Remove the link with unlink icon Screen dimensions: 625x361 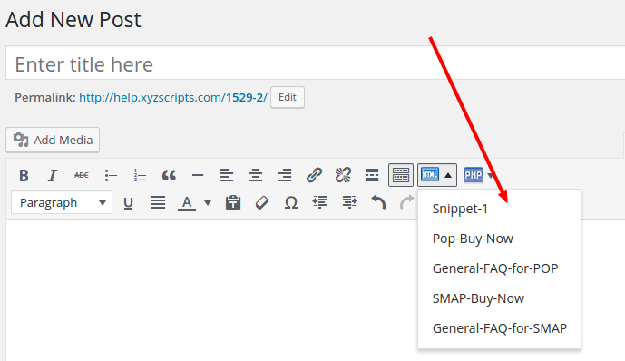click(343, 175)
